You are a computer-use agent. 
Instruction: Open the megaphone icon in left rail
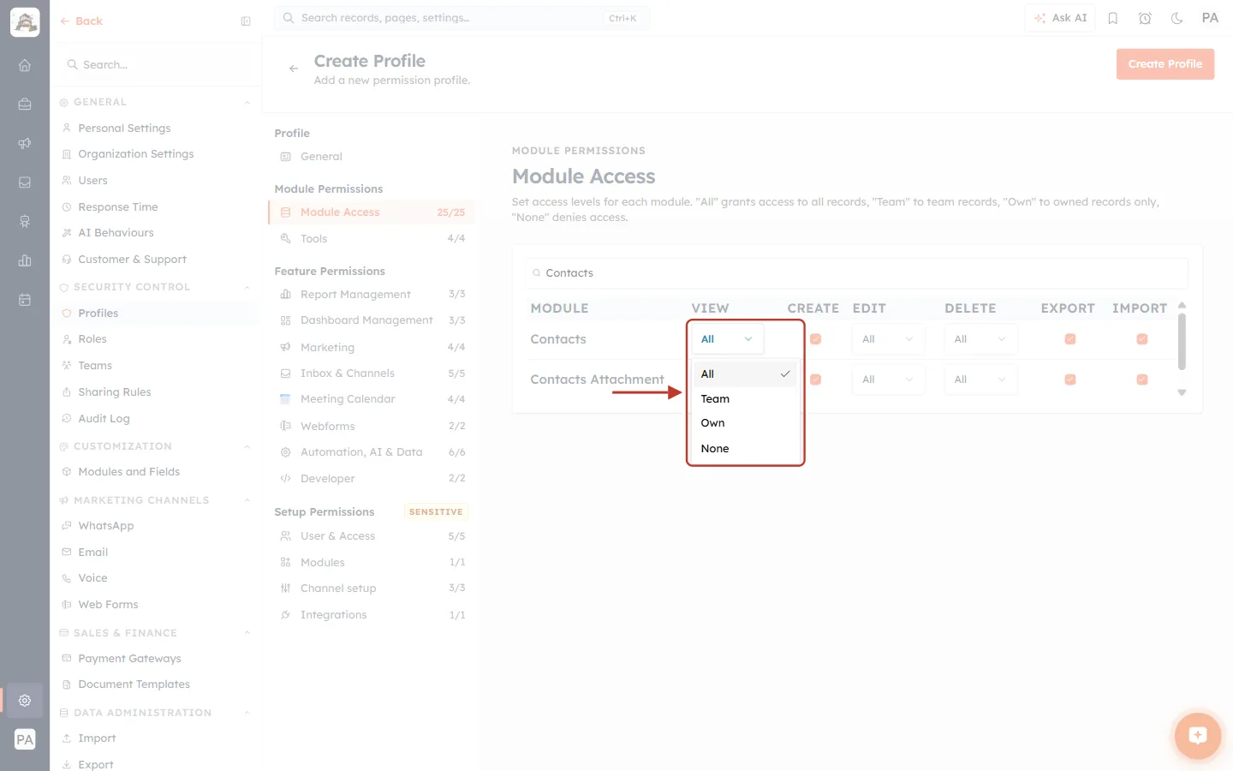(25, 143)
